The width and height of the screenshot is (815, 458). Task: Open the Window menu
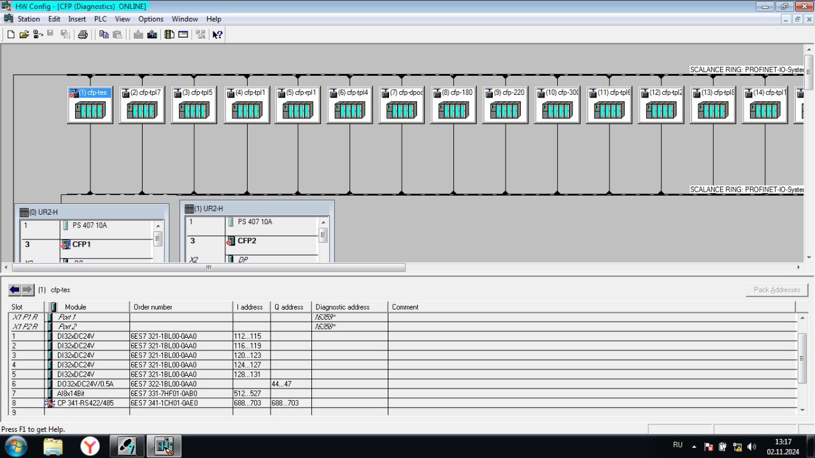point(185,19)
